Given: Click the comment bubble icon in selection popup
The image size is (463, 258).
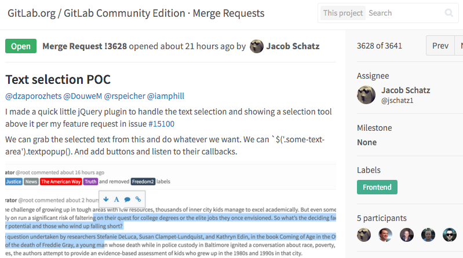Looking at the screenshot, I should [x=127, y=200].
